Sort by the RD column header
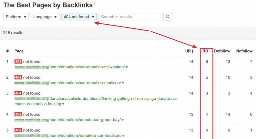256x139 pixels. tap(205, 51)
